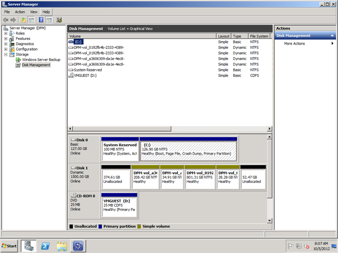338x253 pixels.
Task: Click the volume list scroll left arrow
Action: [x=70, y=129]
